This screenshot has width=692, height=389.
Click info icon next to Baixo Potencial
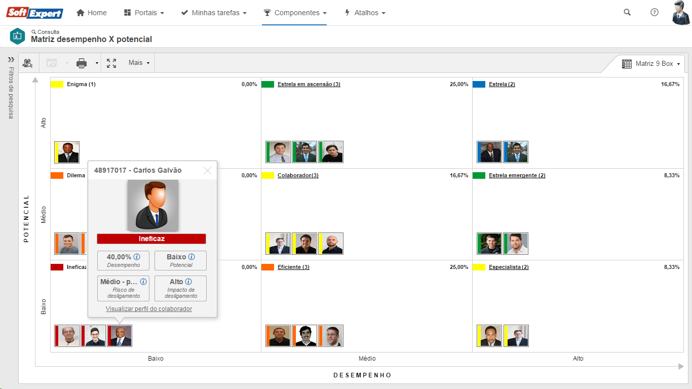point(191,257)
